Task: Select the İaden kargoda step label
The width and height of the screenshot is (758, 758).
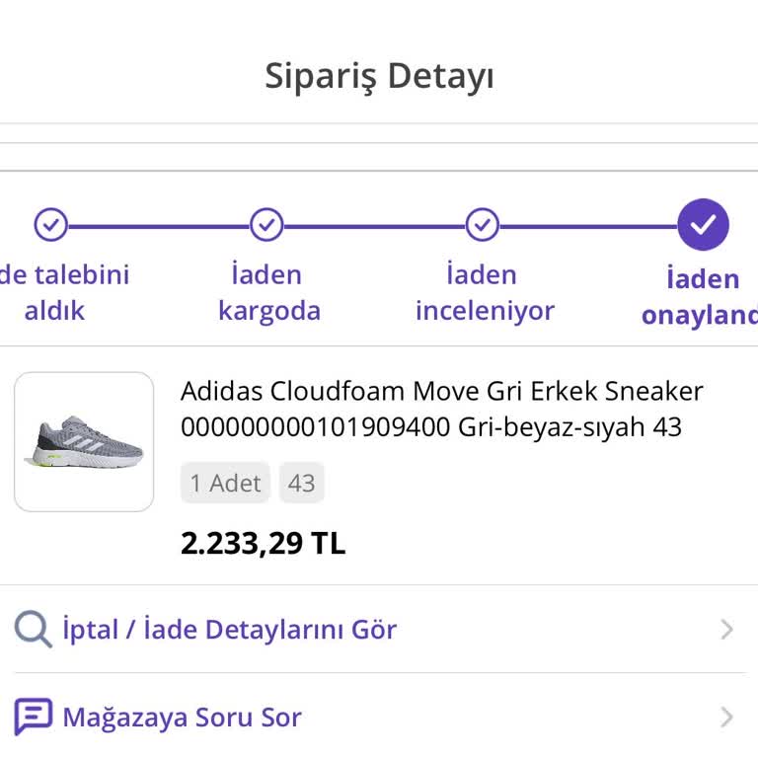Action: point(268,292)
